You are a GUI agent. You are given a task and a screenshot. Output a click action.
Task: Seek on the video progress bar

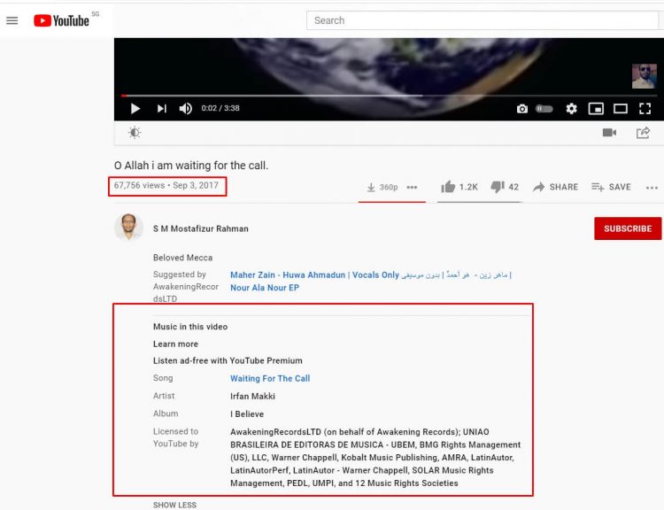pyautogui.click(x=389, y=96)
